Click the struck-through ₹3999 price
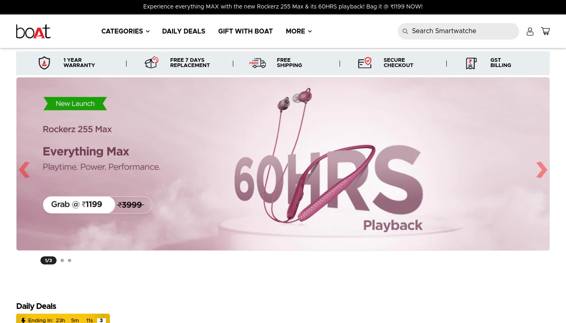 (131, 205)
